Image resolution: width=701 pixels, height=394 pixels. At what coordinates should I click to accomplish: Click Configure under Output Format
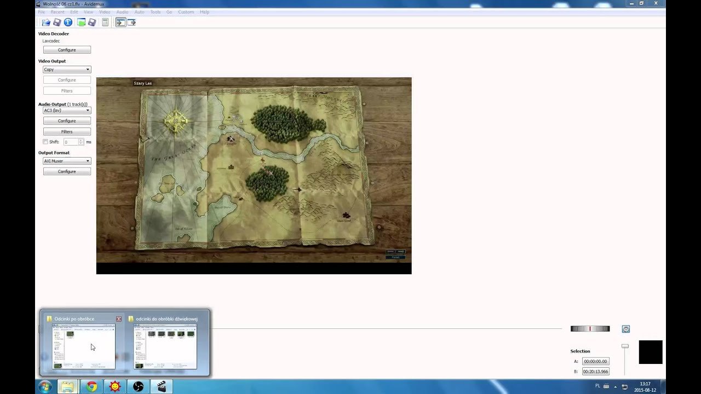tap(67, 171)
